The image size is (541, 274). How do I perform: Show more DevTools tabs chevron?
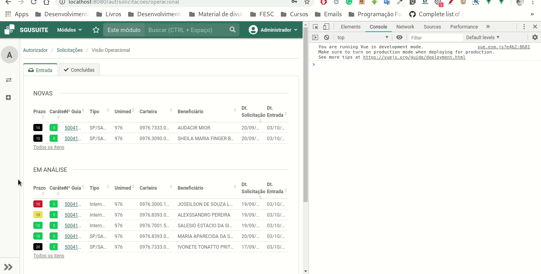tap(488, 27)
